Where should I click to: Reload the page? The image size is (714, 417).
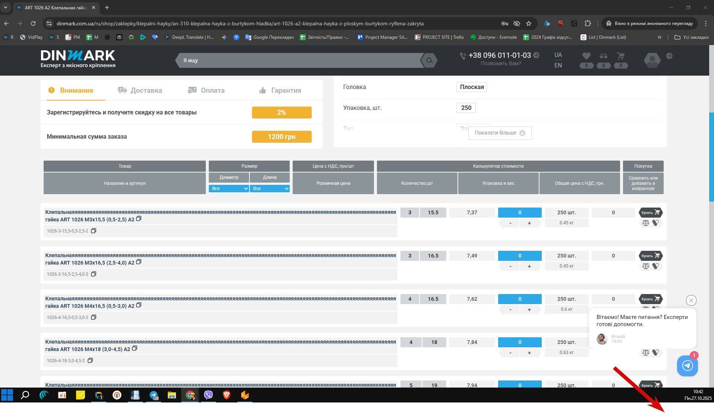33,23
